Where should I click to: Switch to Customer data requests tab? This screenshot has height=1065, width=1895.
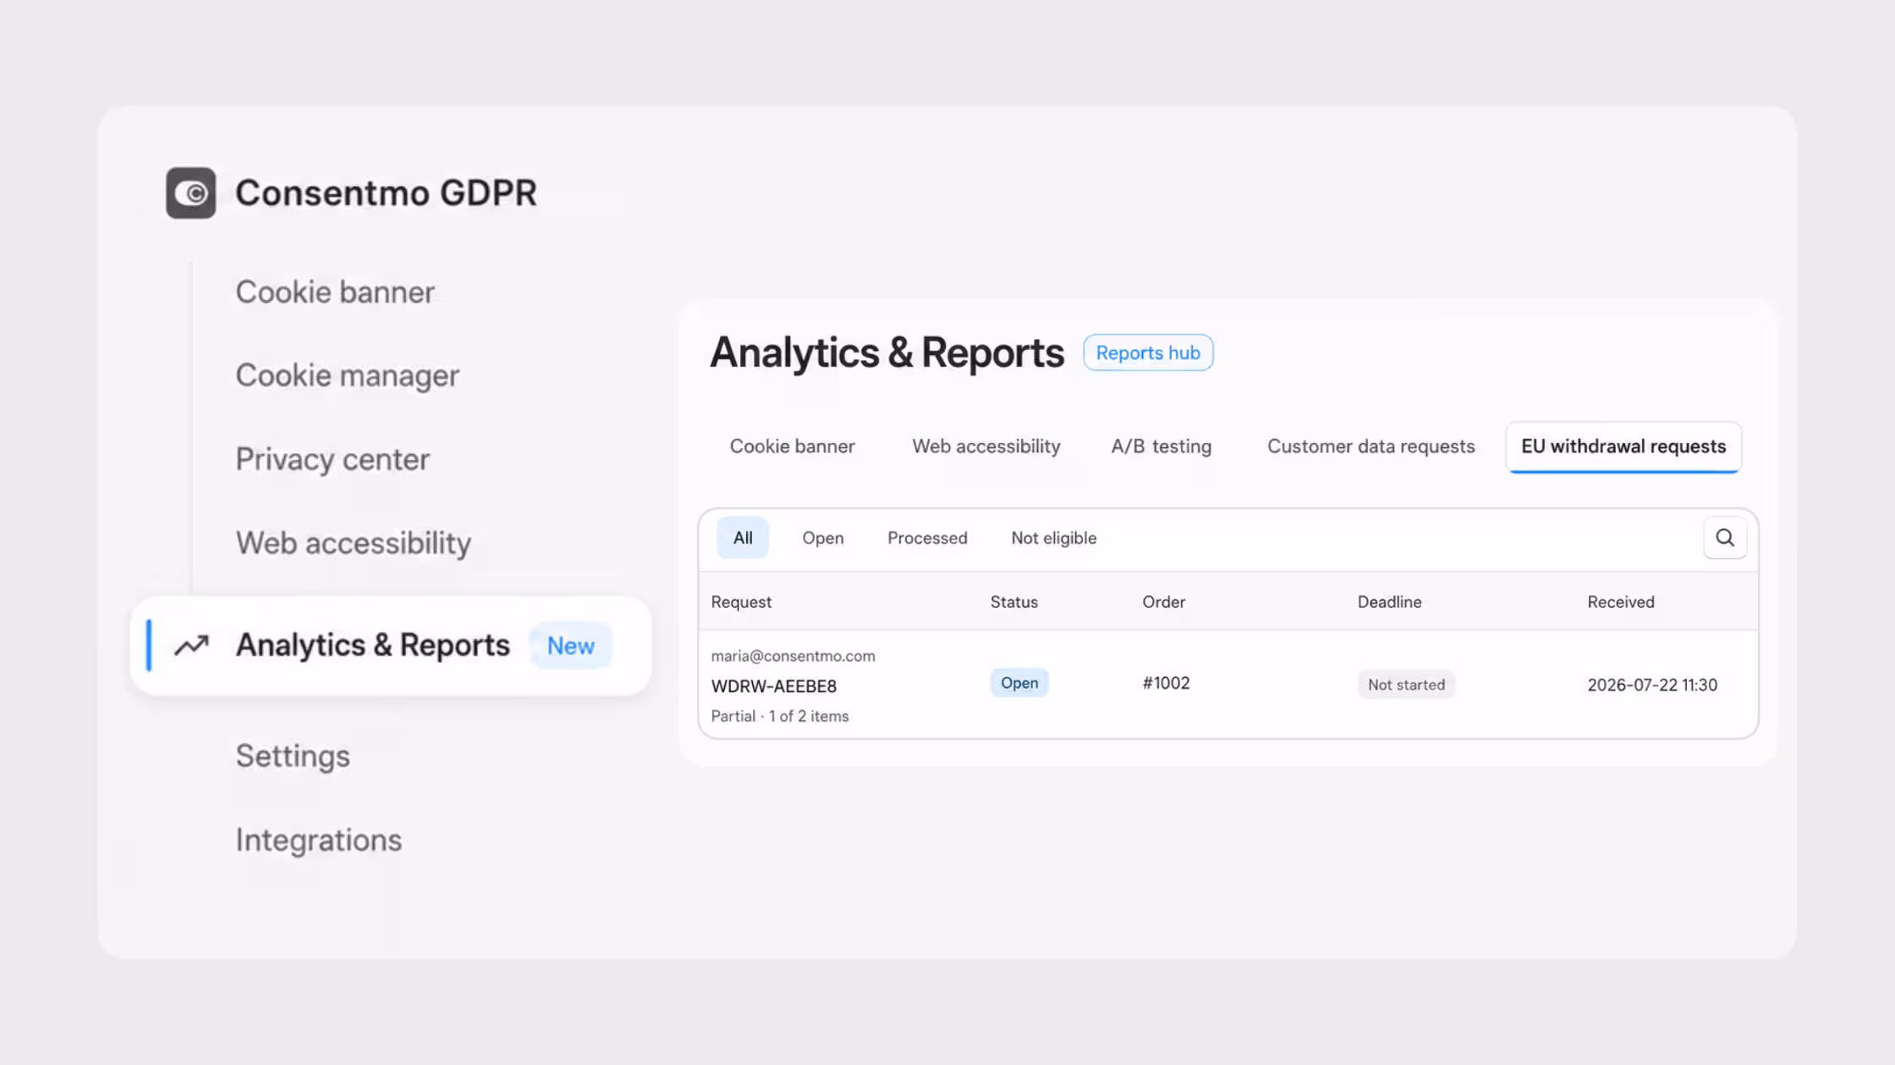pos(1370,446)
